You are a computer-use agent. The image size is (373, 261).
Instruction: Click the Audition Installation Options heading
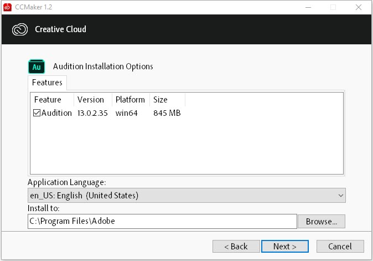point(103,66)
